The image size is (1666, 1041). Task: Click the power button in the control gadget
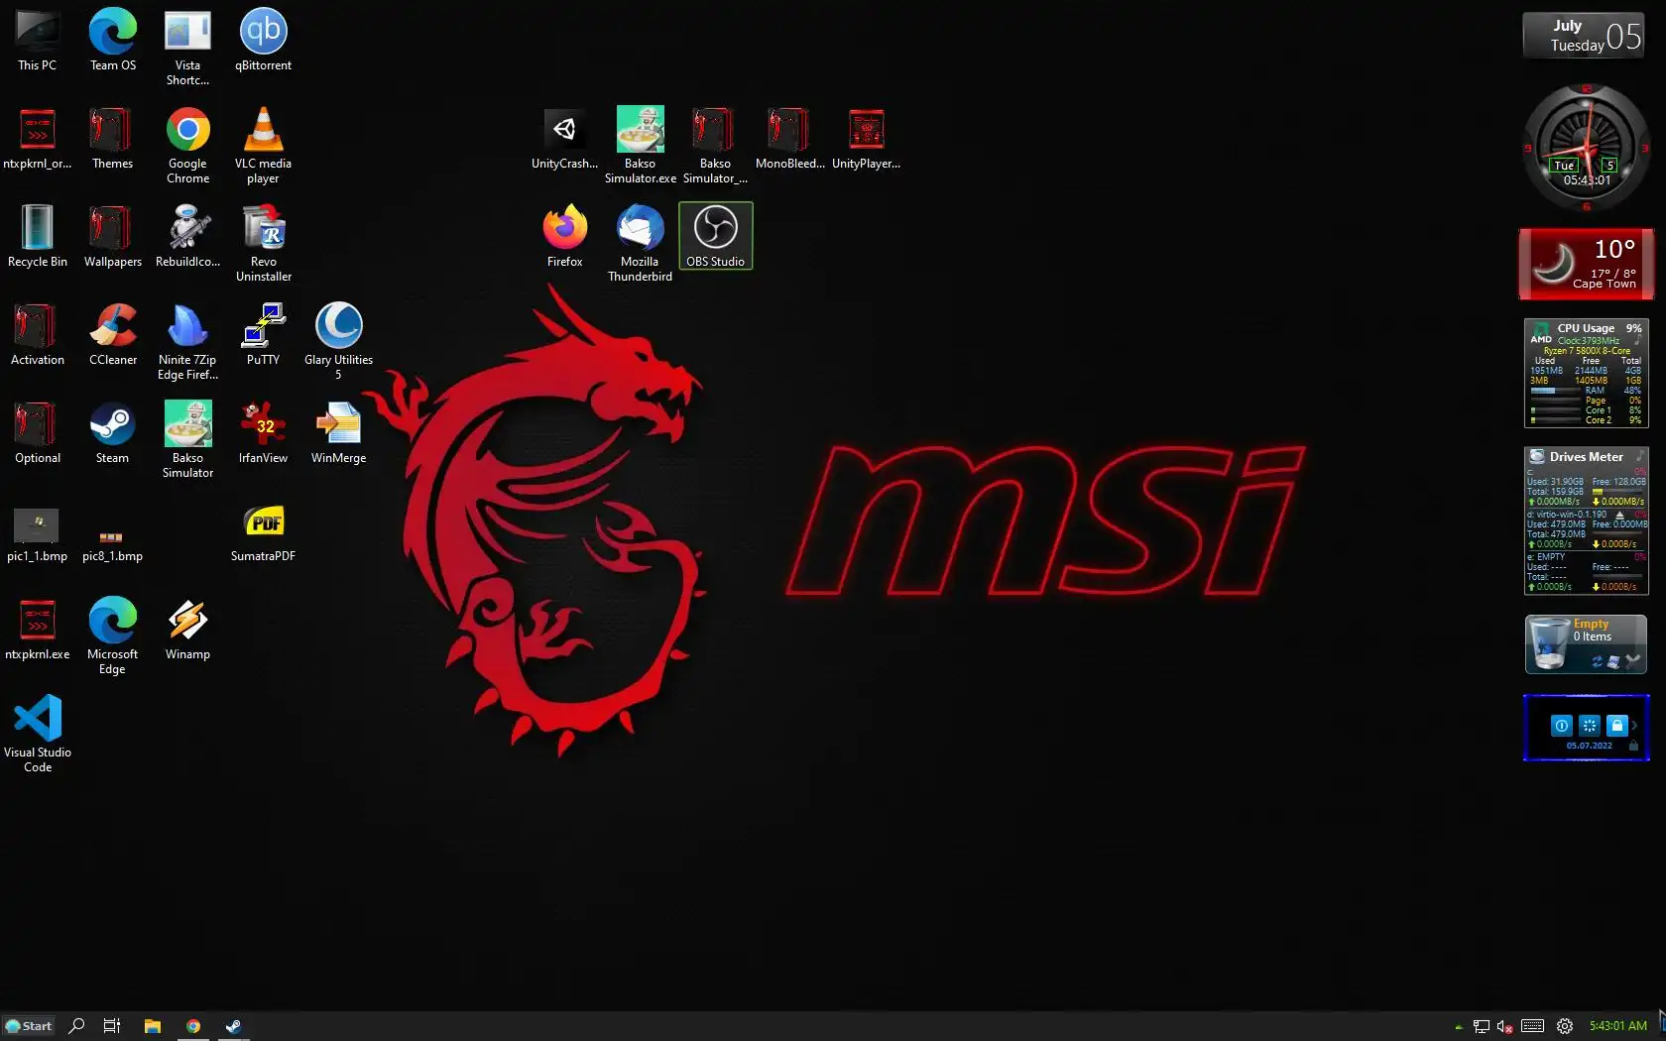pos(1561,726)
